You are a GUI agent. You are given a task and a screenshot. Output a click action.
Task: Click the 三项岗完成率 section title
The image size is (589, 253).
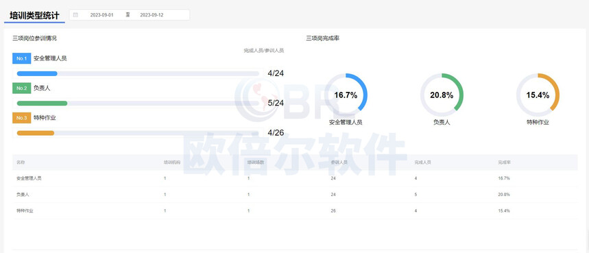point(323,38)
